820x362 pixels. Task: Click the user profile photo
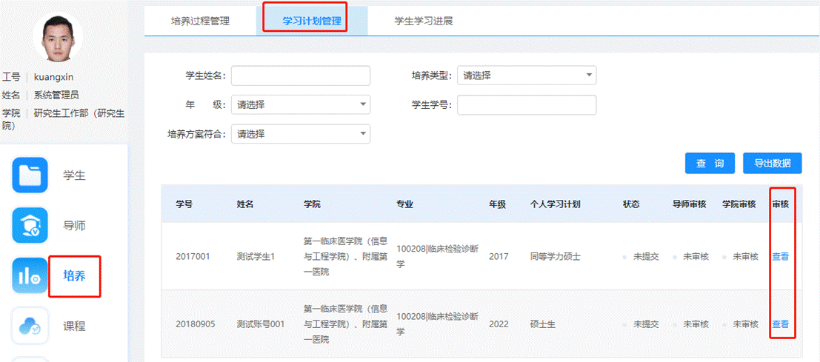pos(59,38)
